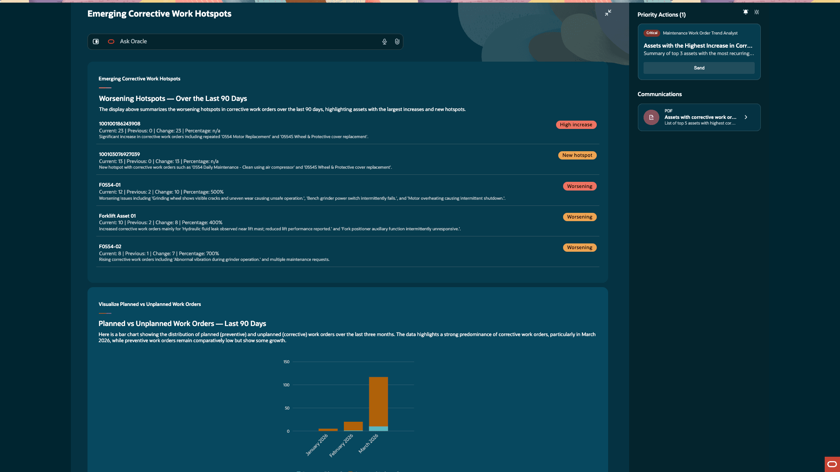Toggle the New hotspot badge on asset 100103076927039

point(577,155)
